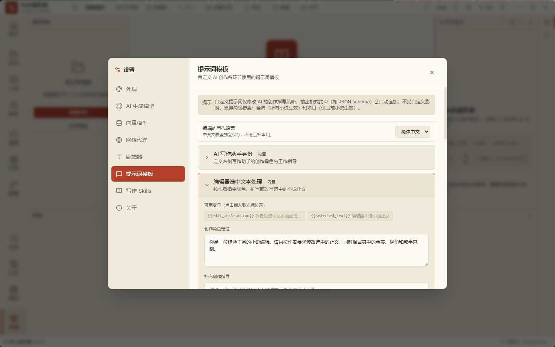Open the 写作 Skills section
The height and width of the screenshot is (347, 555).
pyautogui.click(x=148, y=191)
